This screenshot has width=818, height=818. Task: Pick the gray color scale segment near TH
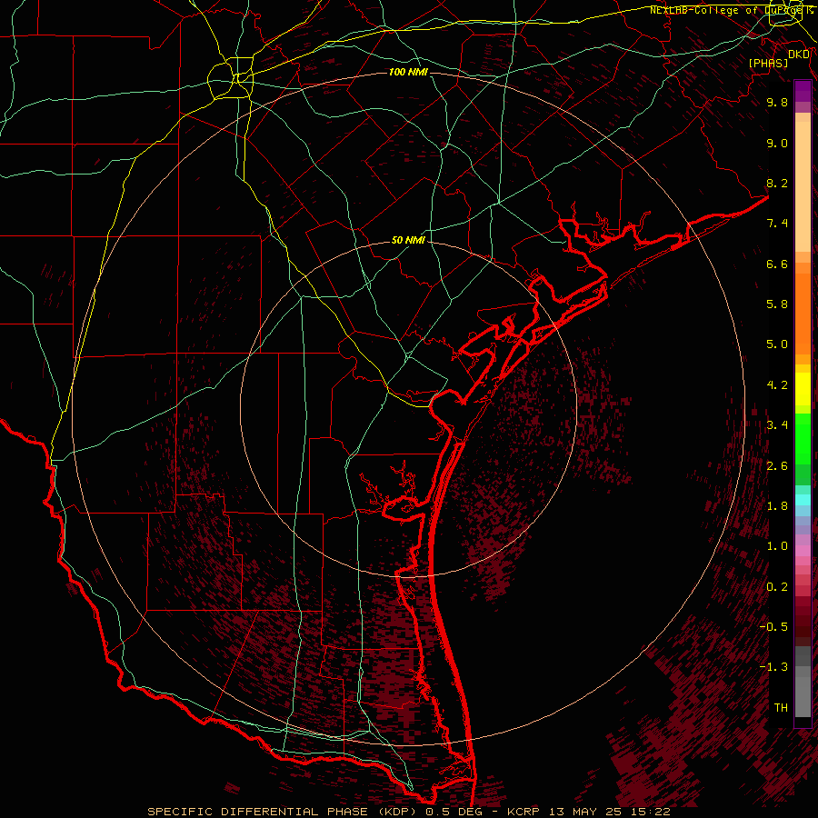(x=803, y=696)
